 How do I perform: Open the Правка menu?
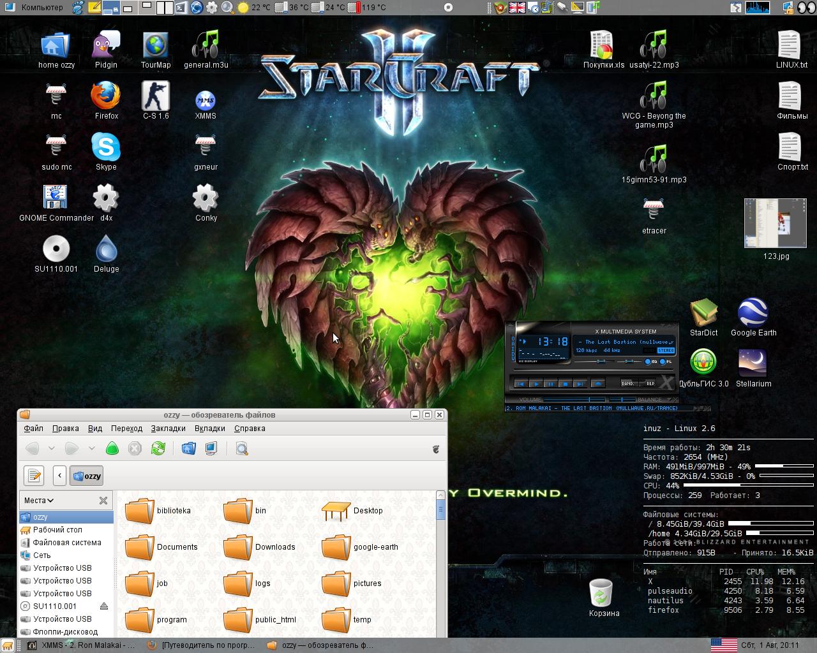[66, 429]
